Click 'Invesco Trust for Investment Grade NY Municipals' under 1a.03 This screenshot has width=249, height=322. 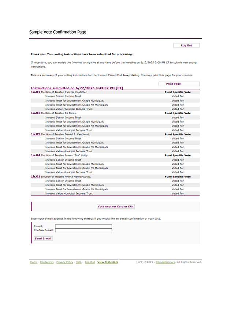[x=77, y=147]
